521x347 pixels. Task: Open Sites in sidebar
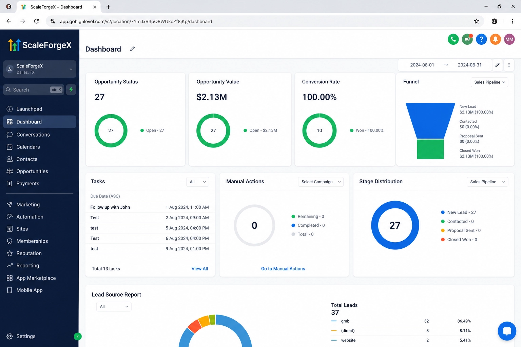(x=39, y=229)
